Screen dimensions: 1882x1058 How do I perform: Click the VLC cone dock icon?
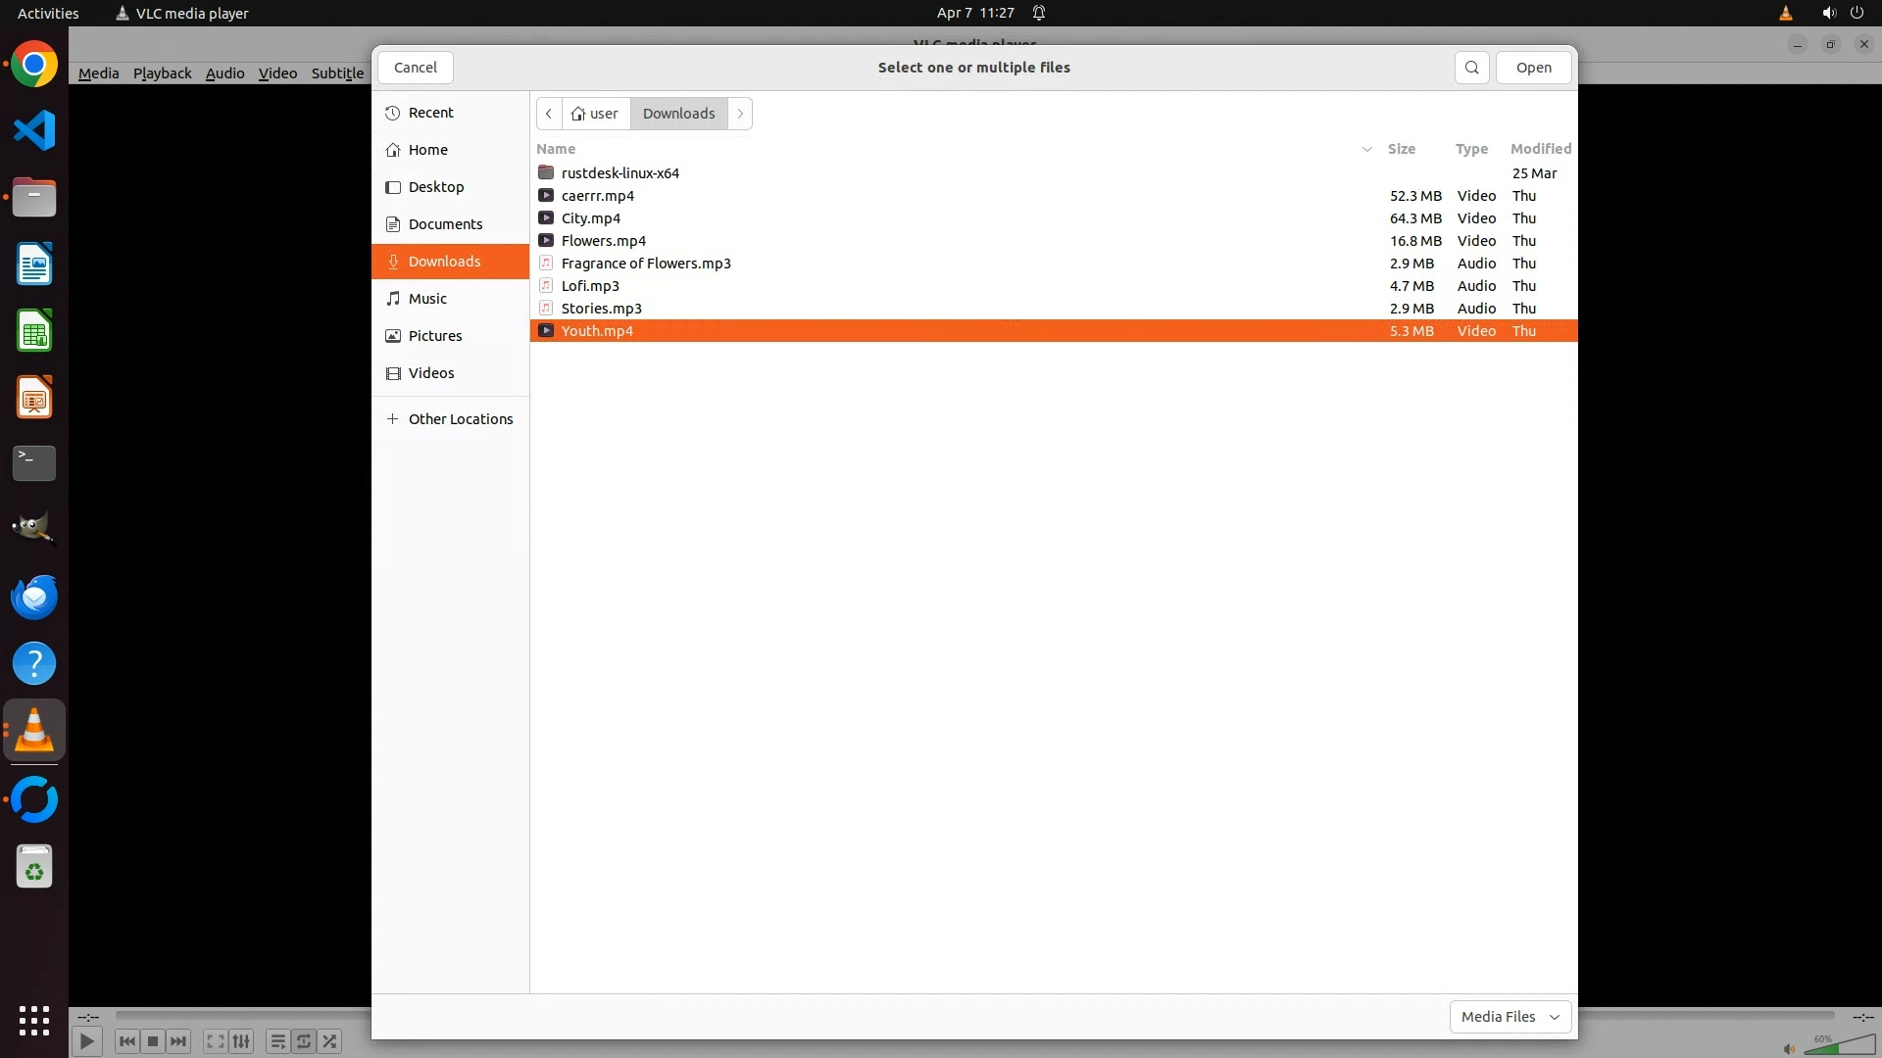[x=34, y=731]
